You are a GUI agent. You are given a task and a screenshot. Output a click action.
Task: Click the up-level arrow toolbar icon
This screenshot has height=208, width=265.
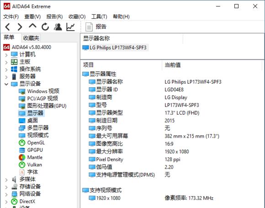point(32,26)
